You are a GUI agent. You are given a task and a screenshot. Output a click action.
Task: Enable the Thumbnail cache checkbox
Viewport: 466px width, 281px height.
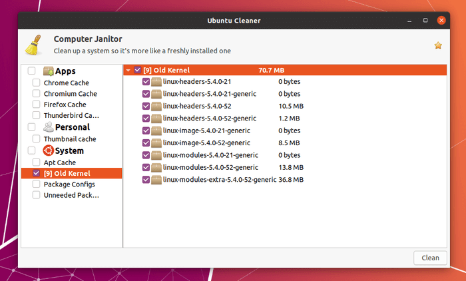tap(36, 139)
